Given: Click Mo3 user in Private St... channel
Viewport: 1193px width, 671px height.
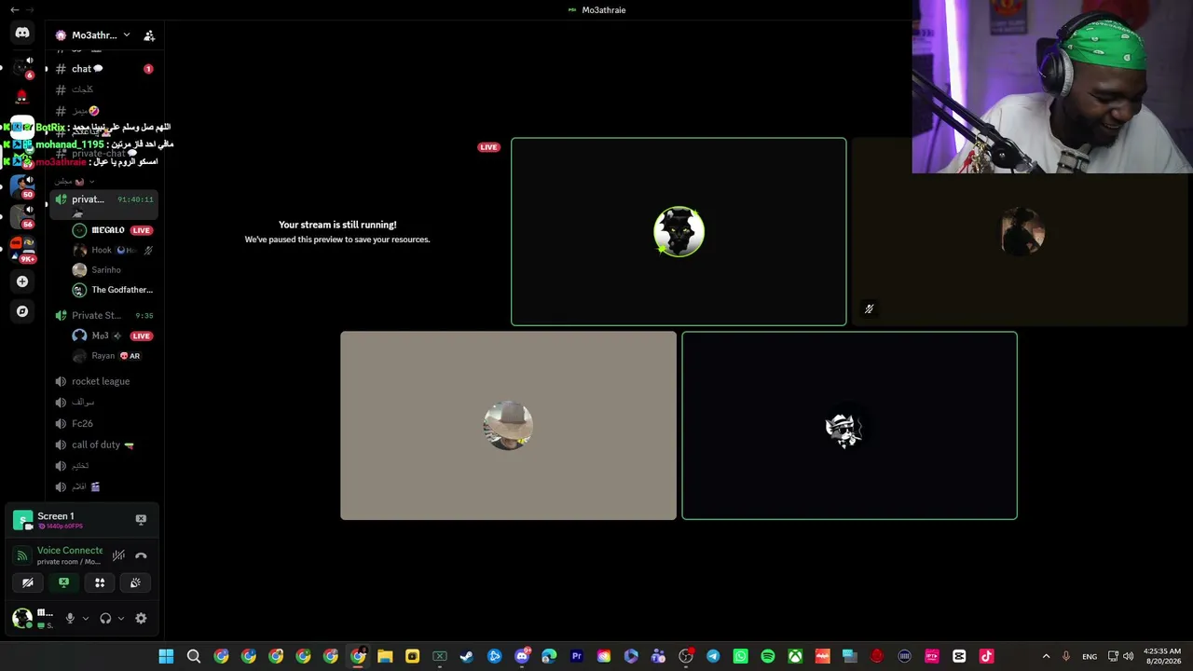Looking at the screenshot, I should coord(100,335).
